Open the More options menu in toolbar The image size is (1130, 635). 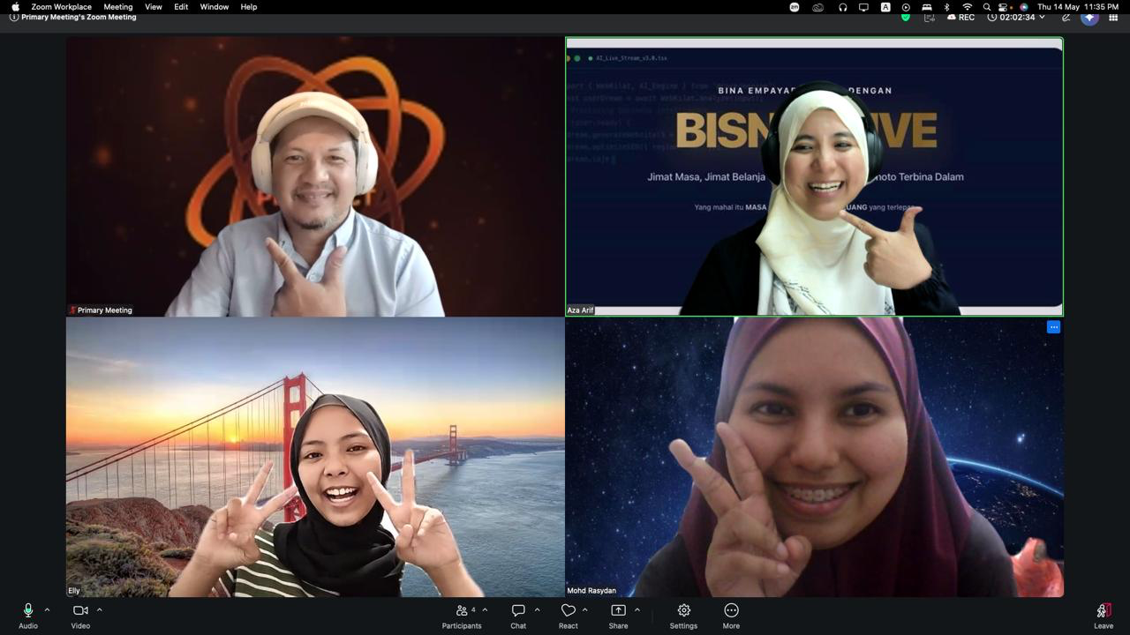[731, 616]
